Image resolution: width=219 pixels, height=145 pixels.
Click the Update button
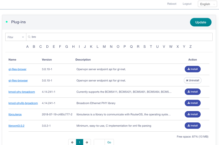pyautogui.click(x=201, y=22)
